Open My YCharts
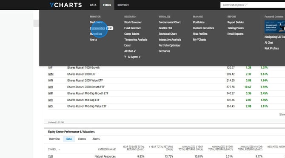This screenshot has height=158, width=285. pos(199,40)
